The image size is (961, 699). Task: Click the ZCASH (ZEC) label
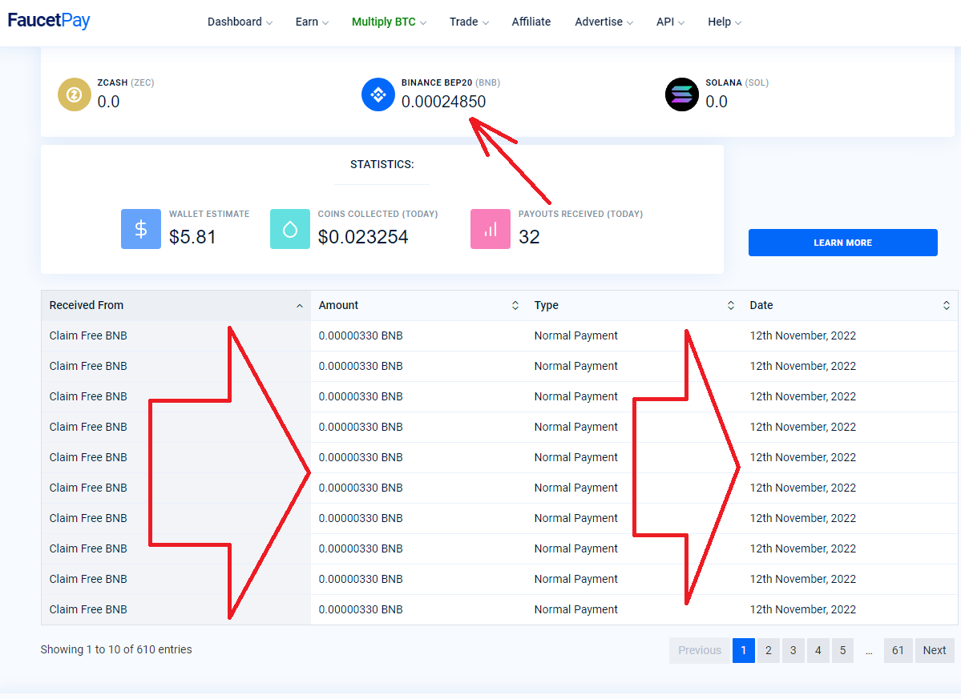[126, 82]
